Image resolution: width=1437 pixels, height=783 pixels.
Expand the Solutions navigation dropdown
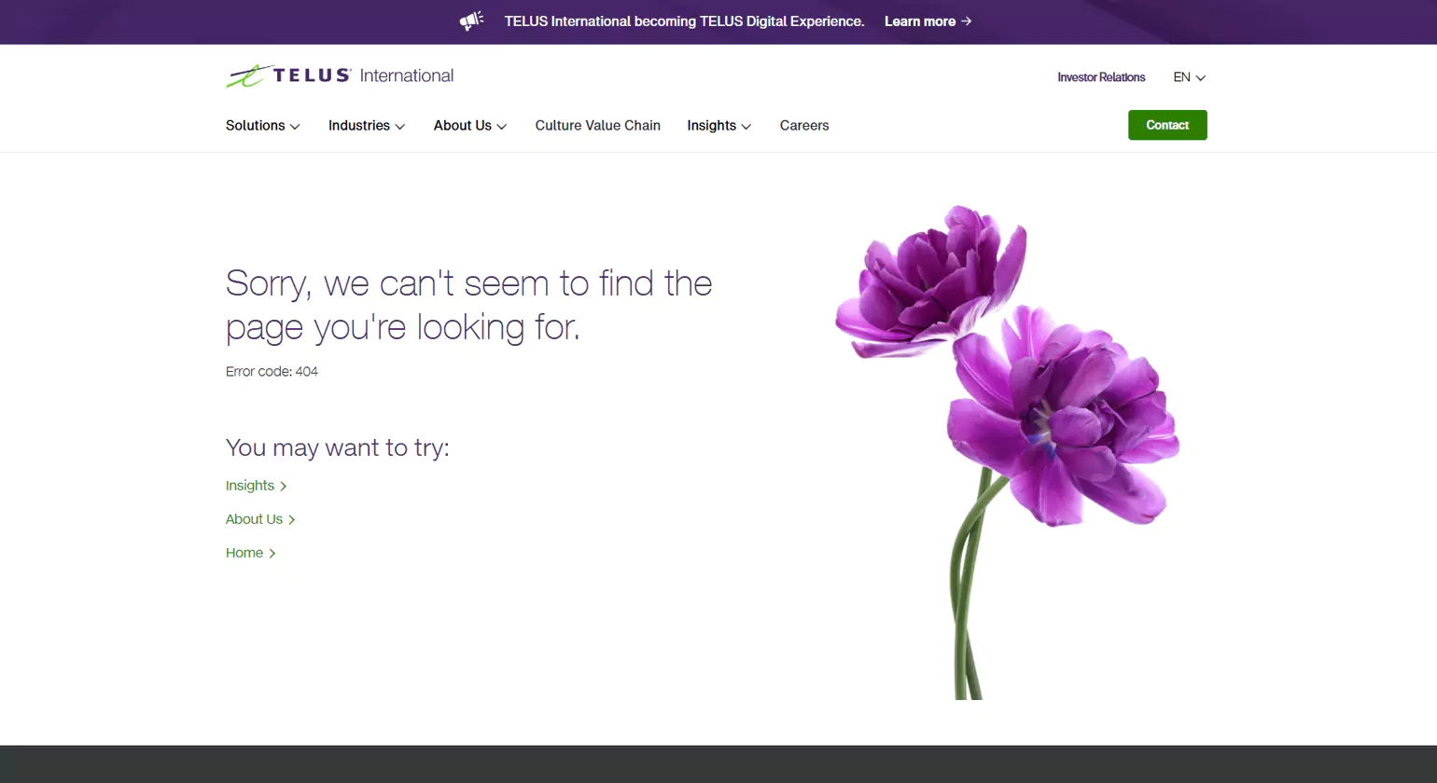tap(262, 125)
